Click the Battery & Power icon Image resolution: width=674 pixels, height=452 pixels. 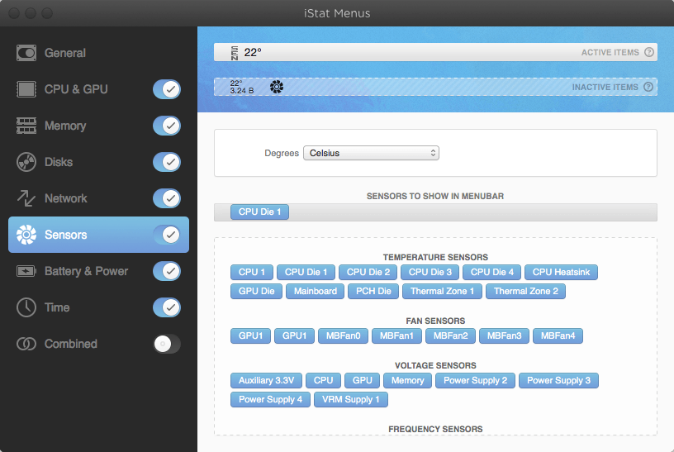pyautogui.click(x=26, y=271)
